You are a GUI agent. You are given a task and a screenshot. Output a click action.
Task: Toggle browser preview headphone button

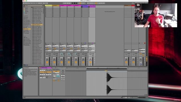(x=26, y=65)
